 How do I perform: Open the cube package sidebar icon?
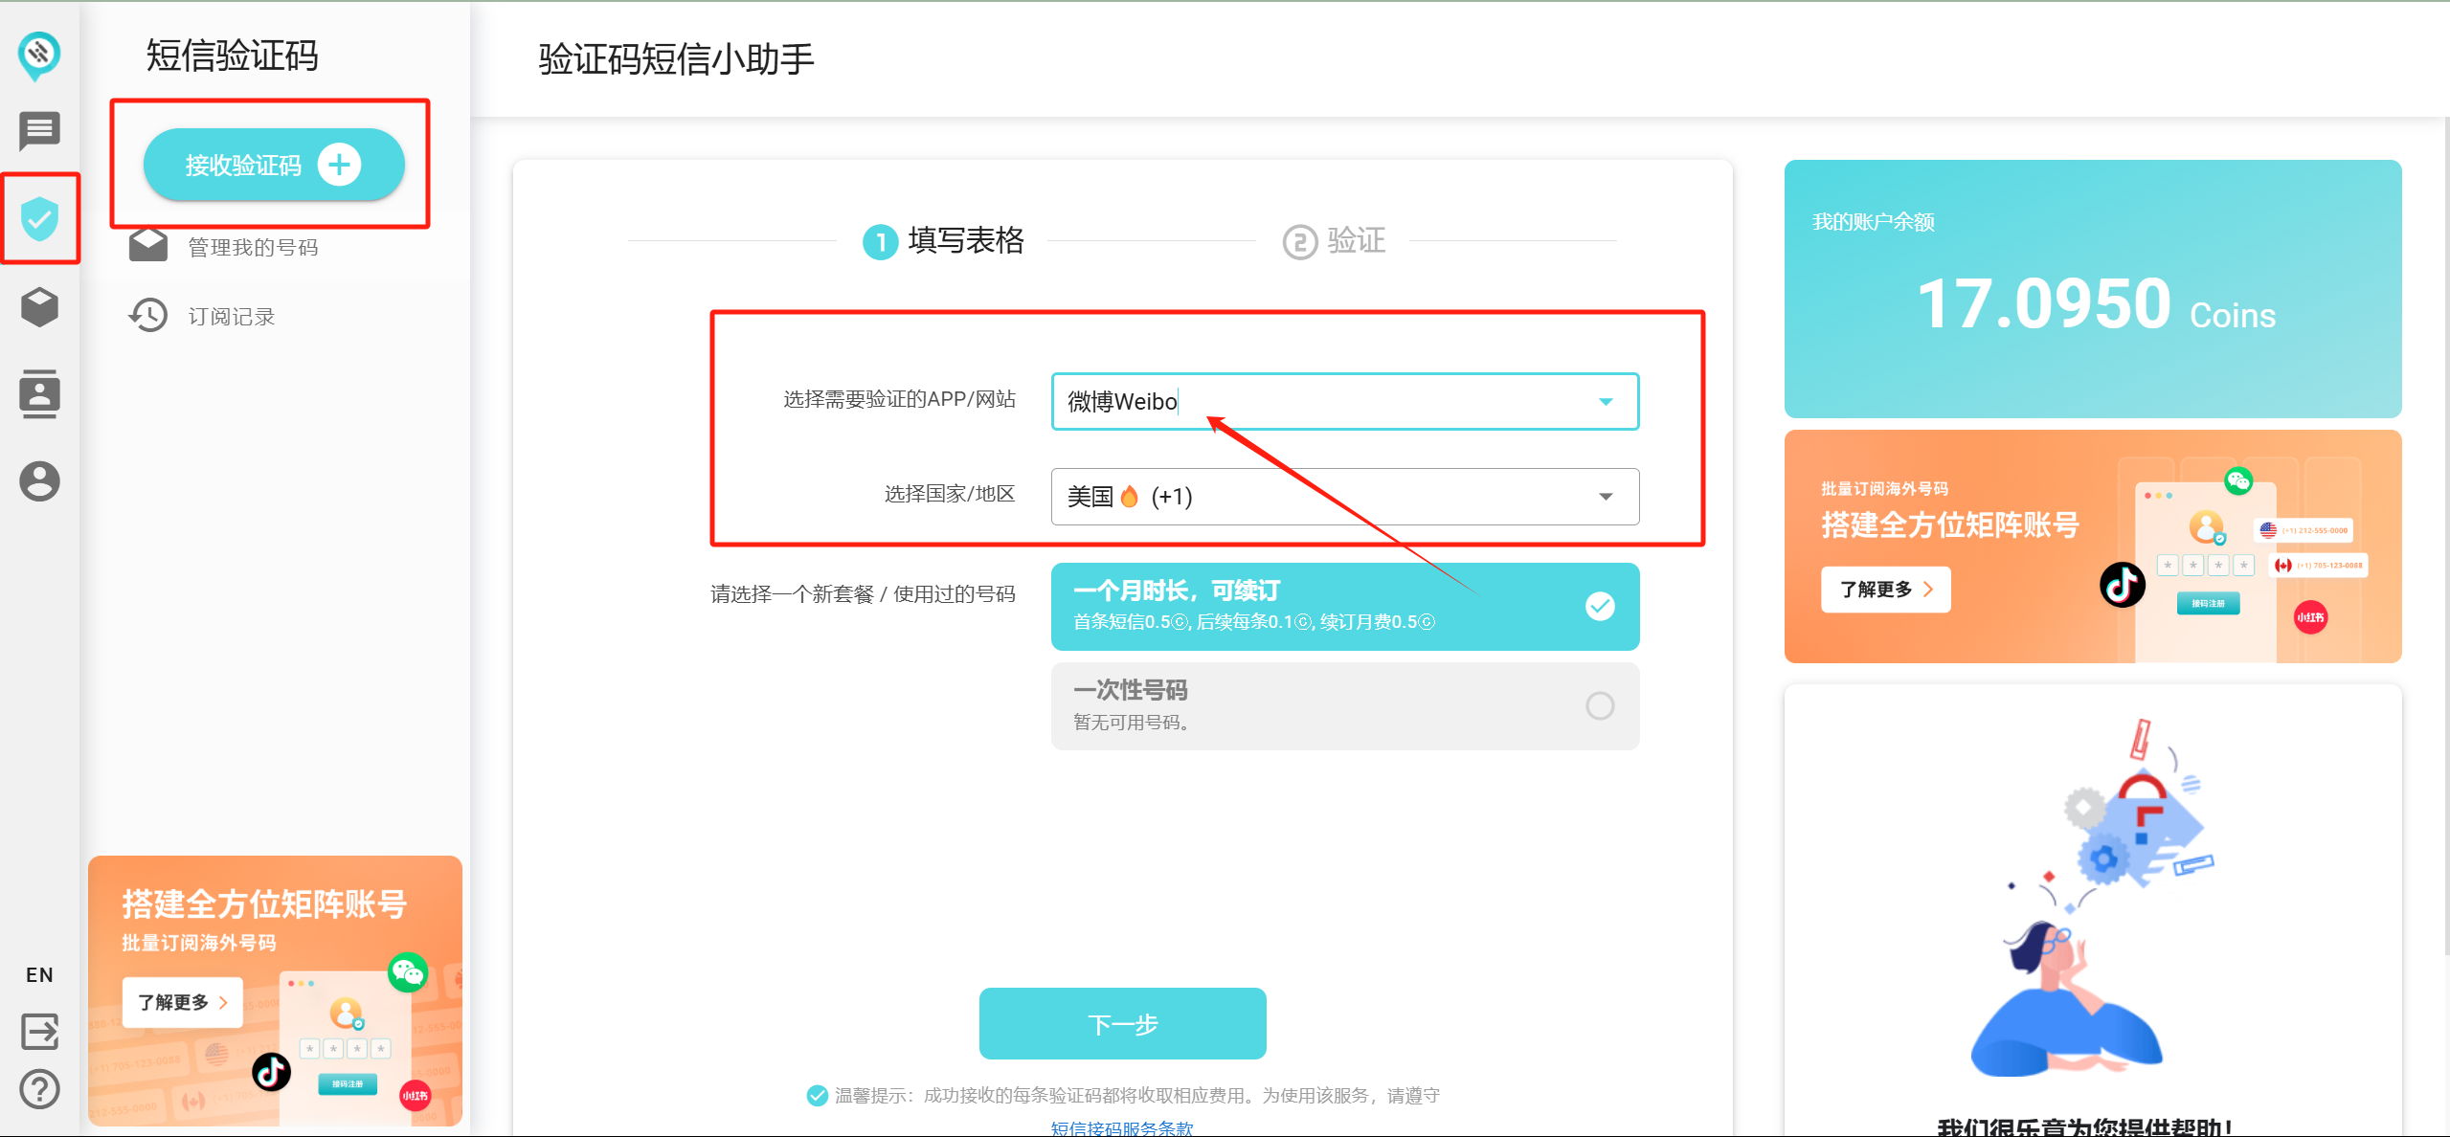[39, 307]
